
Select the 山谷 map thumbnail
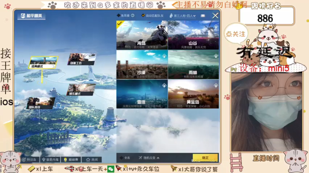coord(194,35)
